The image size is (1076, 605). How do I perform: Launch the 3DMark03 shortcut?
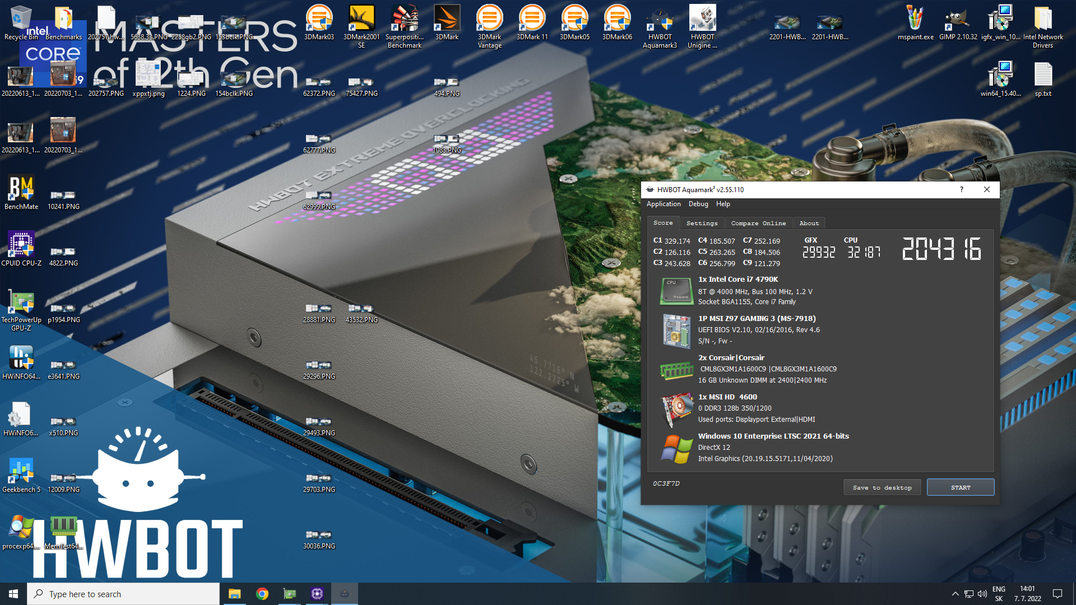319,24
